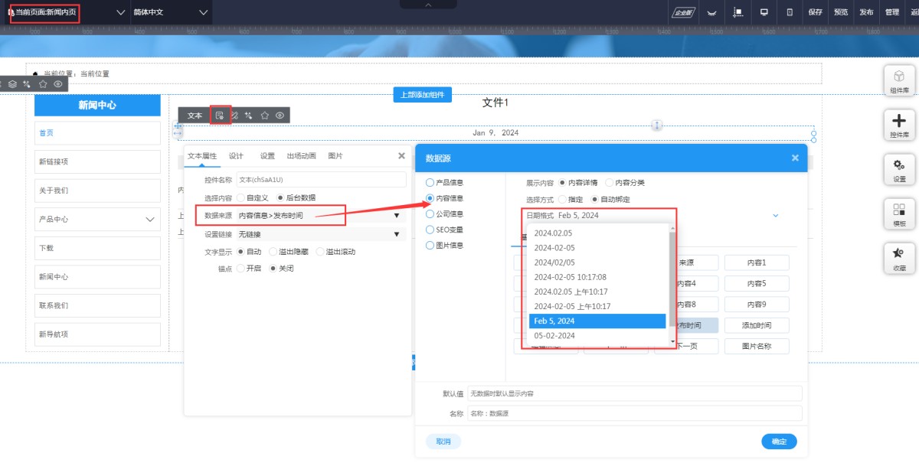Switch to the 设计 tab
The width and height of the screenshot is (919, 476).
236,156
